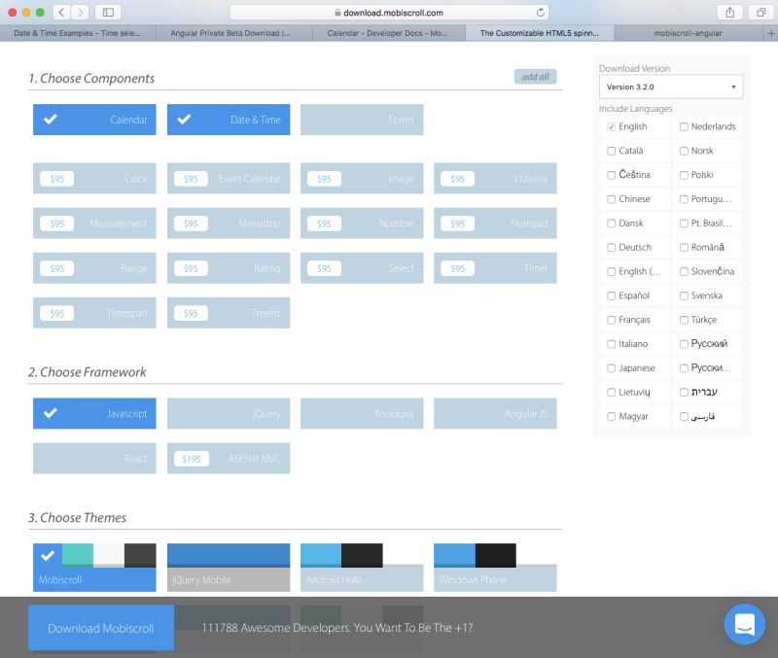
Task: Enable the jQuery framework tile
Action: (228, 413)
